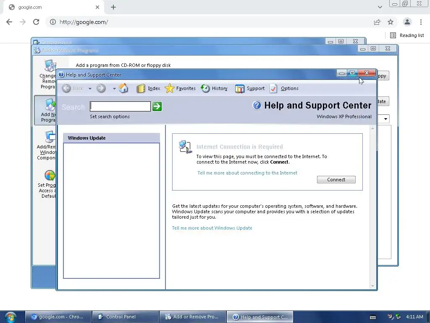Click the Chrome forward arrow

pyautogui.click(x=23, y=22)
